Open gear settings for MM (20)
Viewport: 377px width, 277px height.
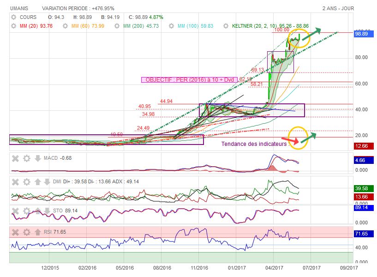coord(14,26)
